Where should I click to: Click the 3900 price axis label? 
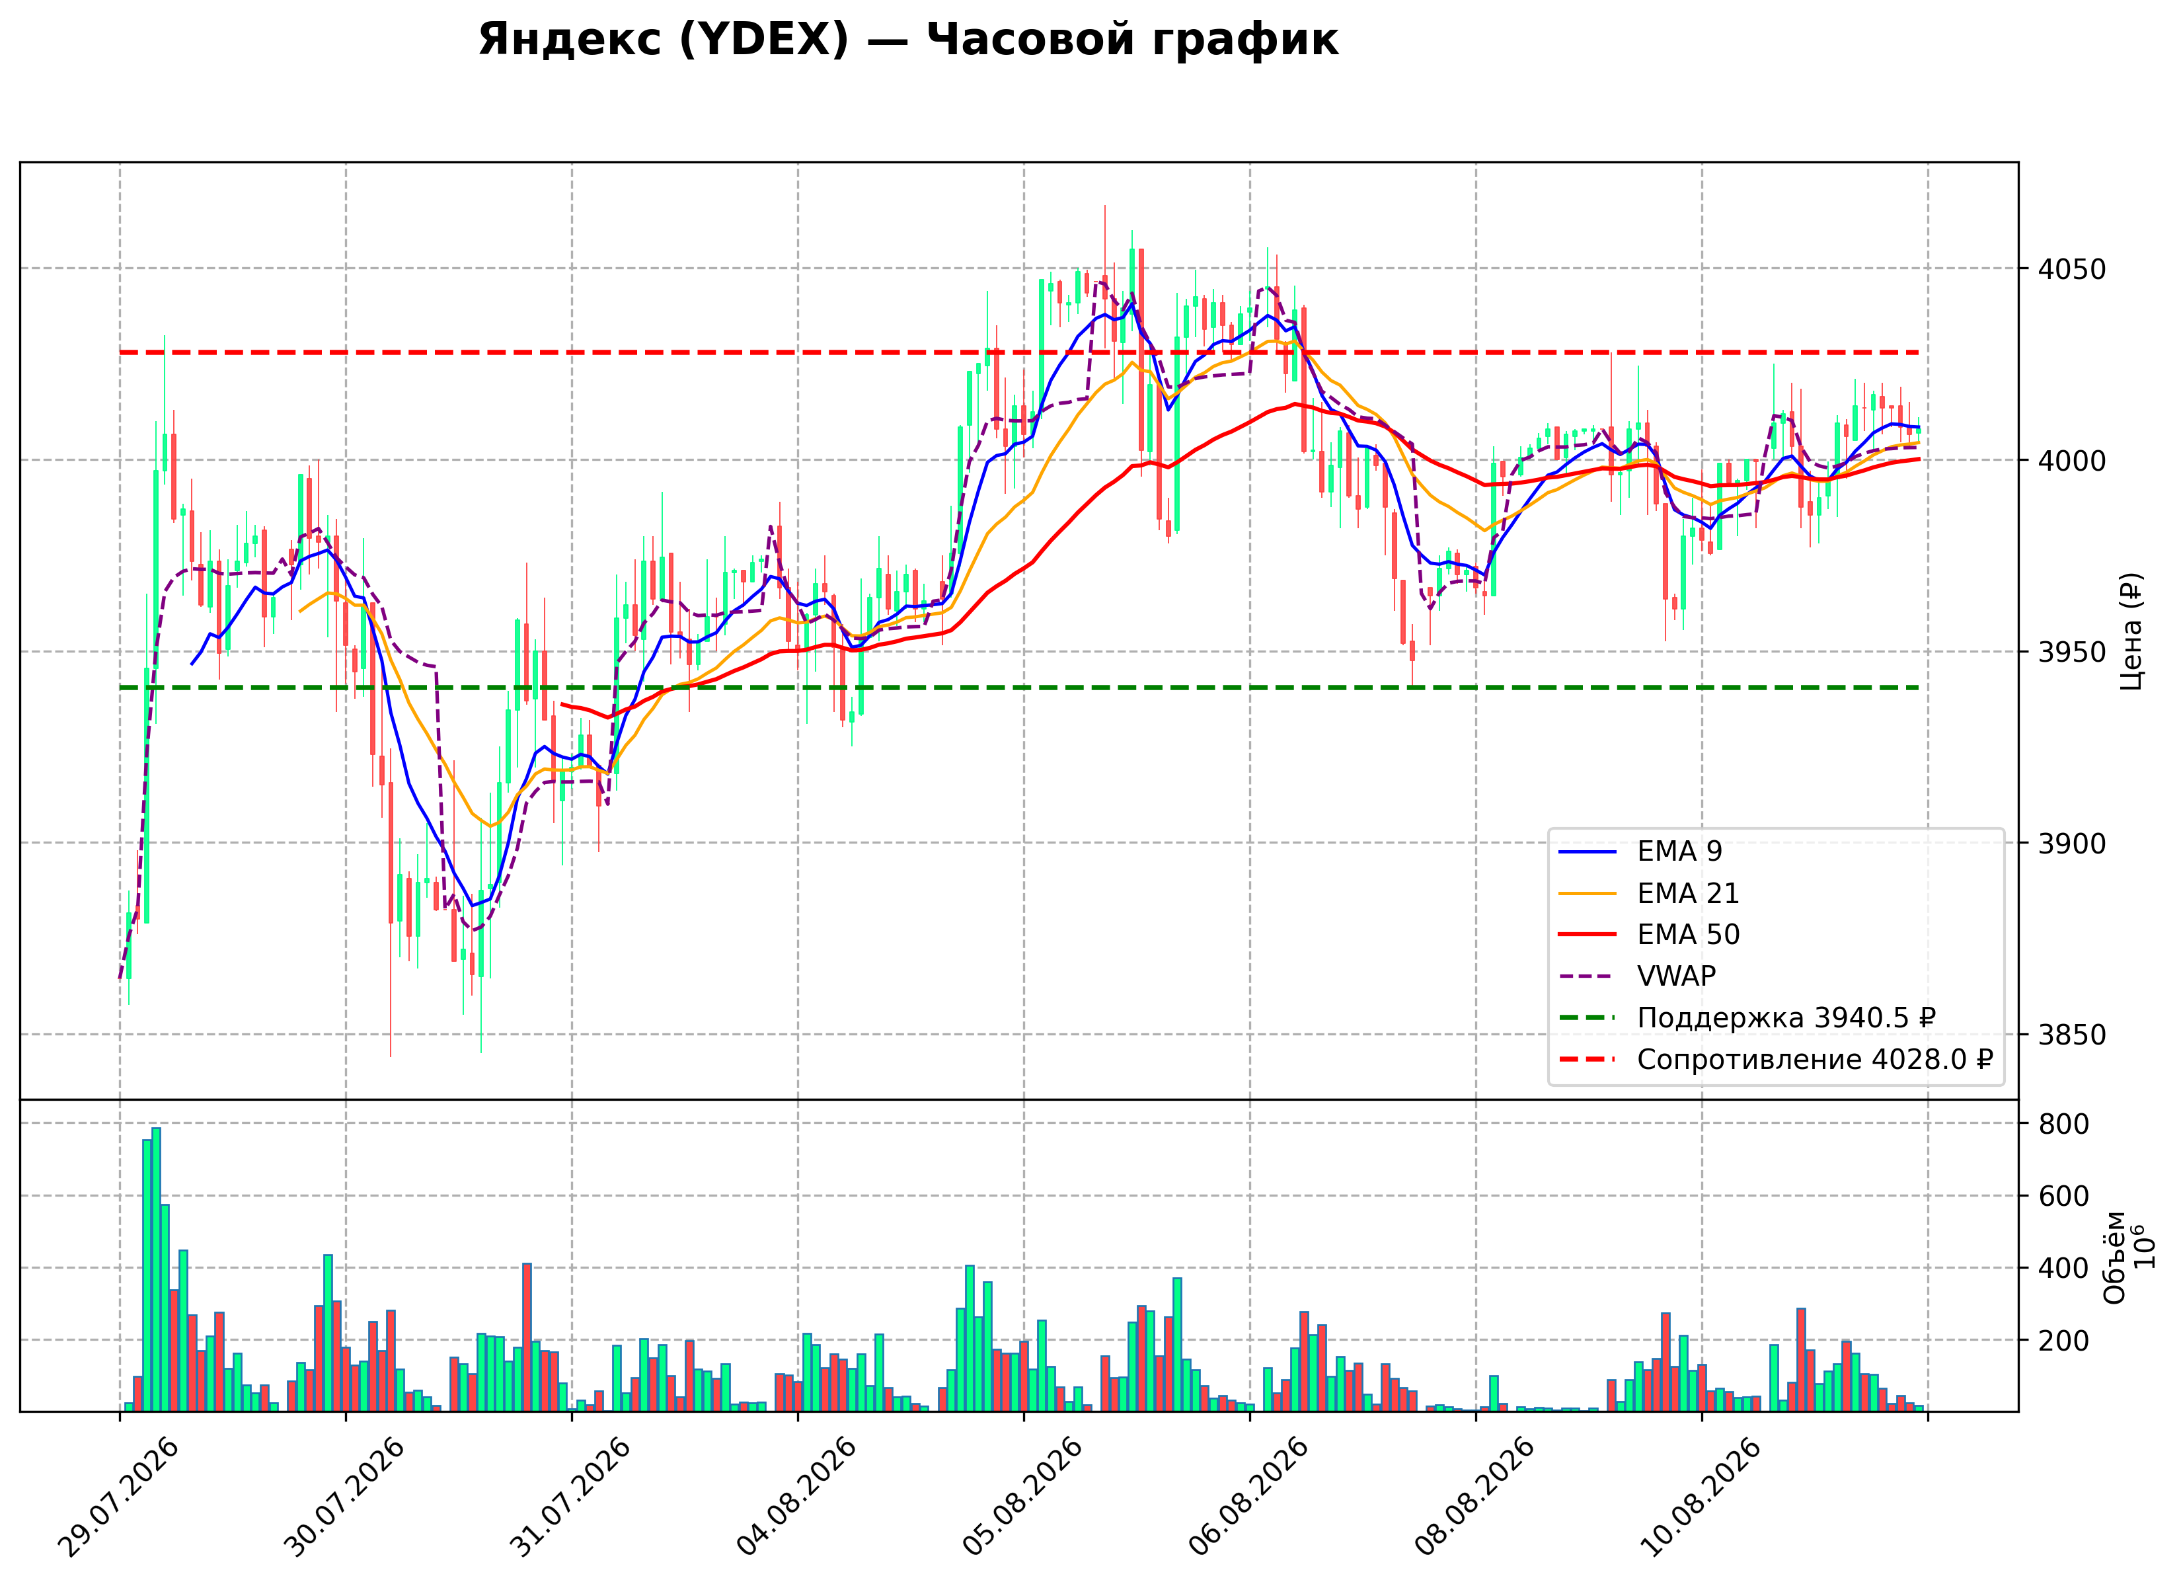pyautogui.click(x=2071, y=844)
